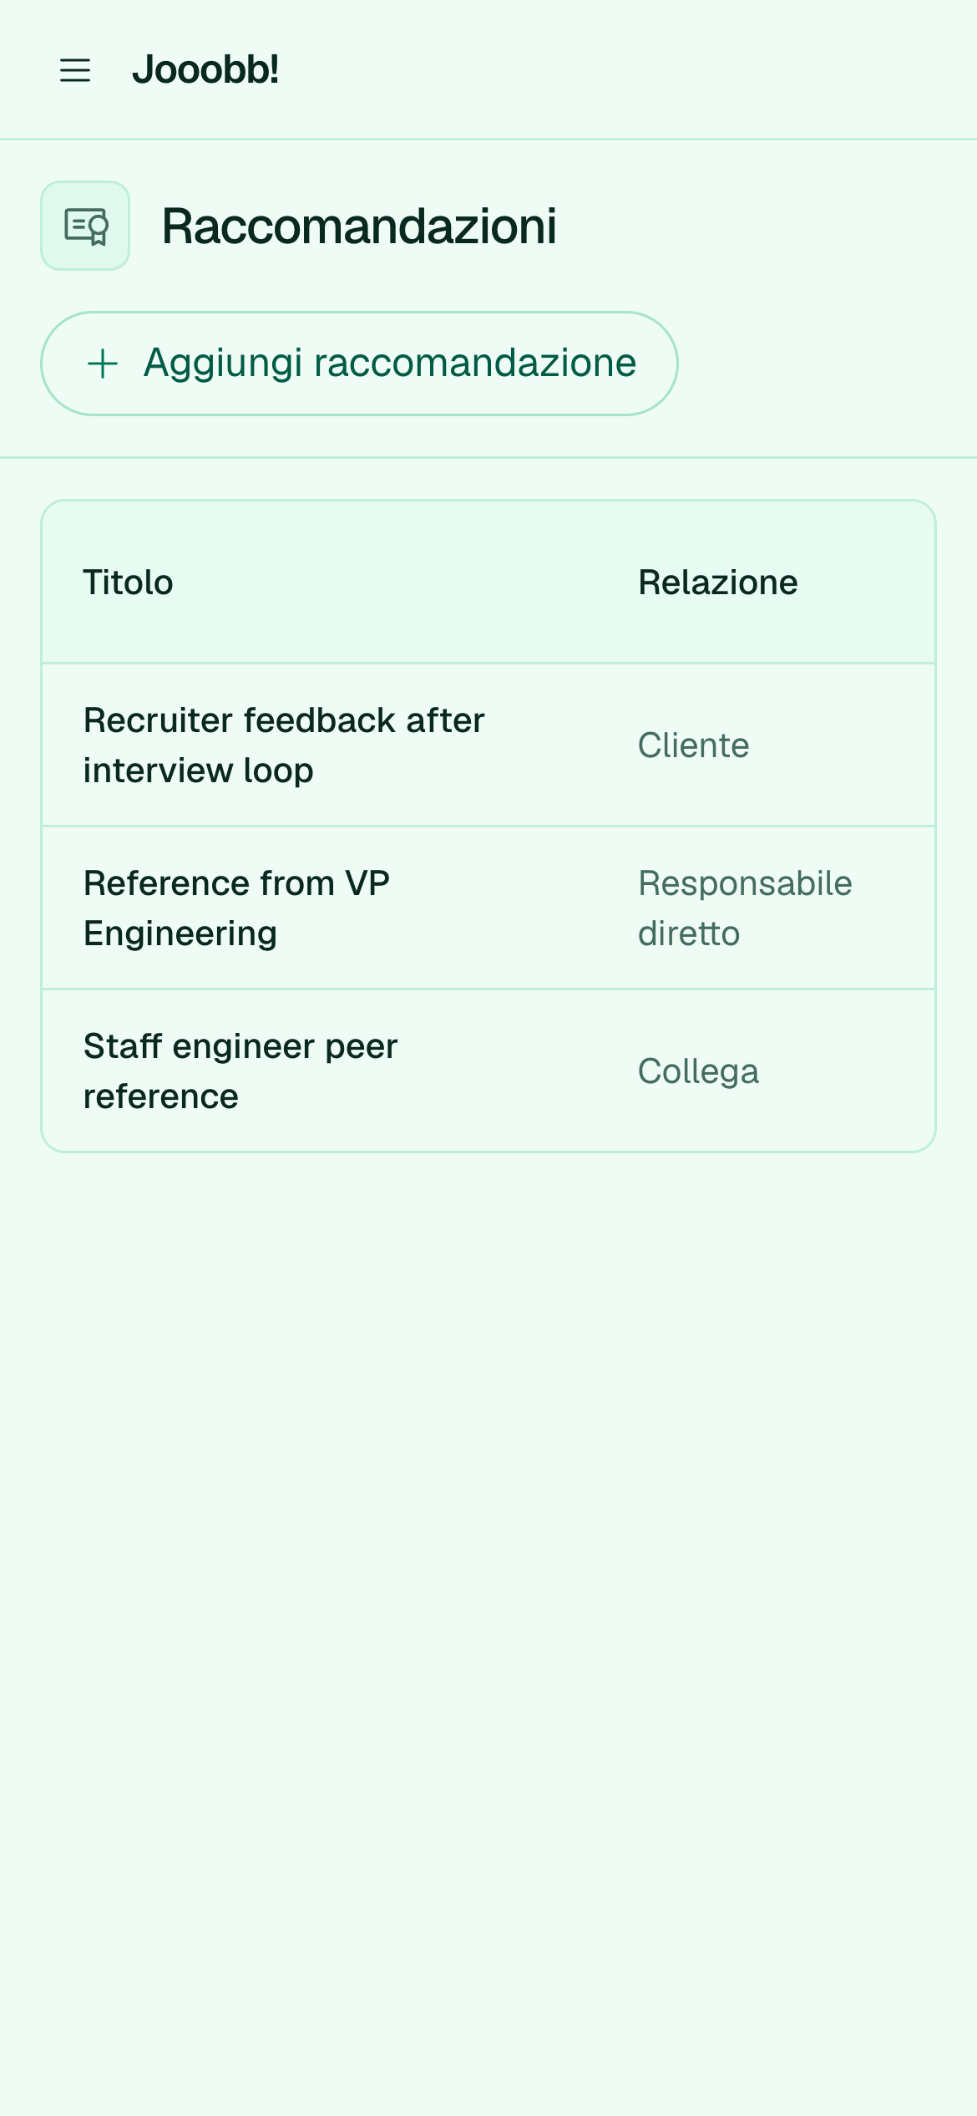This screenshot has height=2116, width=977.
Task: Click the Relazione column header
Action: click(718, 582)
